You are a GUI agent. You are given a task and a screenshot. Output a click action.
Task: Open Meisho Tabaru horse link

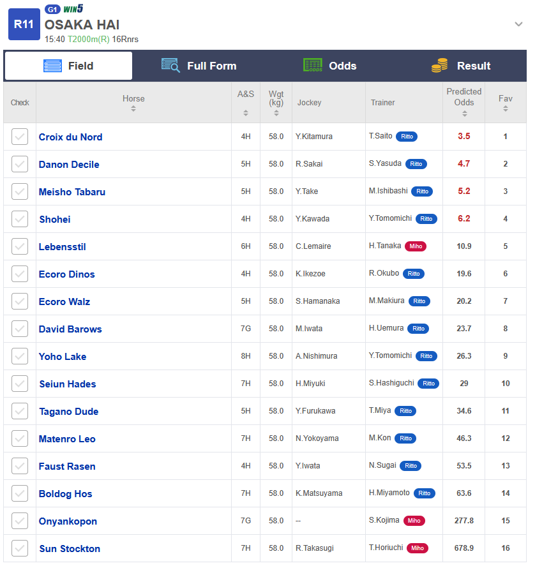72,191
